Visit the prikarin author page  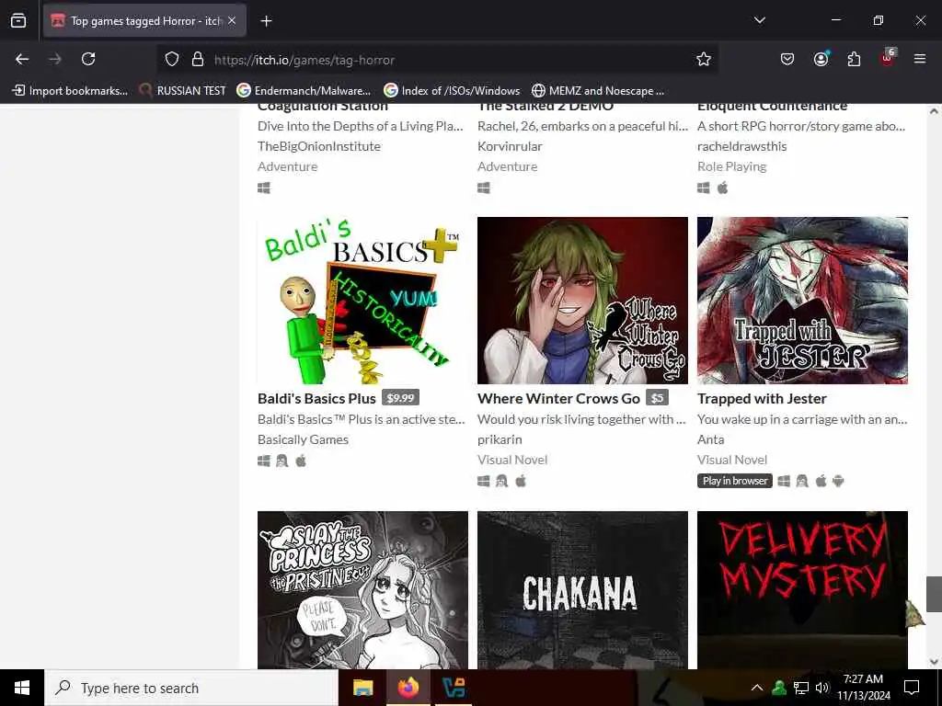pos(500,439)
